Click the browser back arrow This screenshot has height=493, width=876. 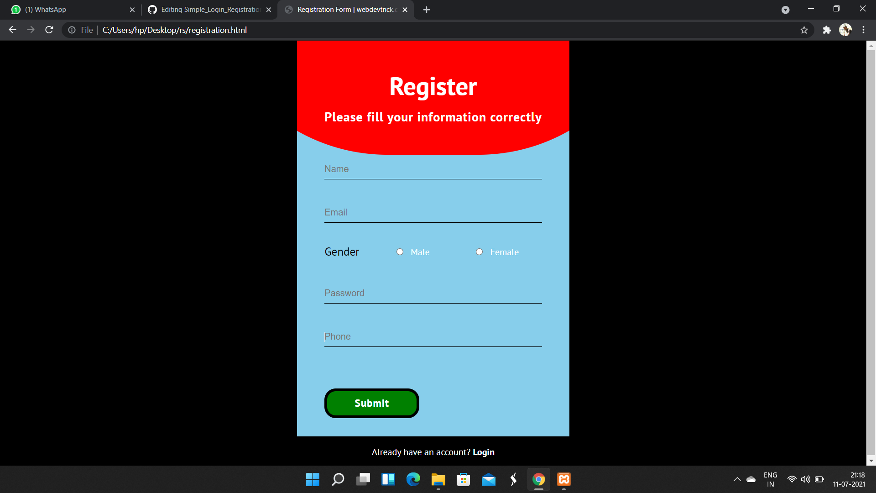pos(12,30)
